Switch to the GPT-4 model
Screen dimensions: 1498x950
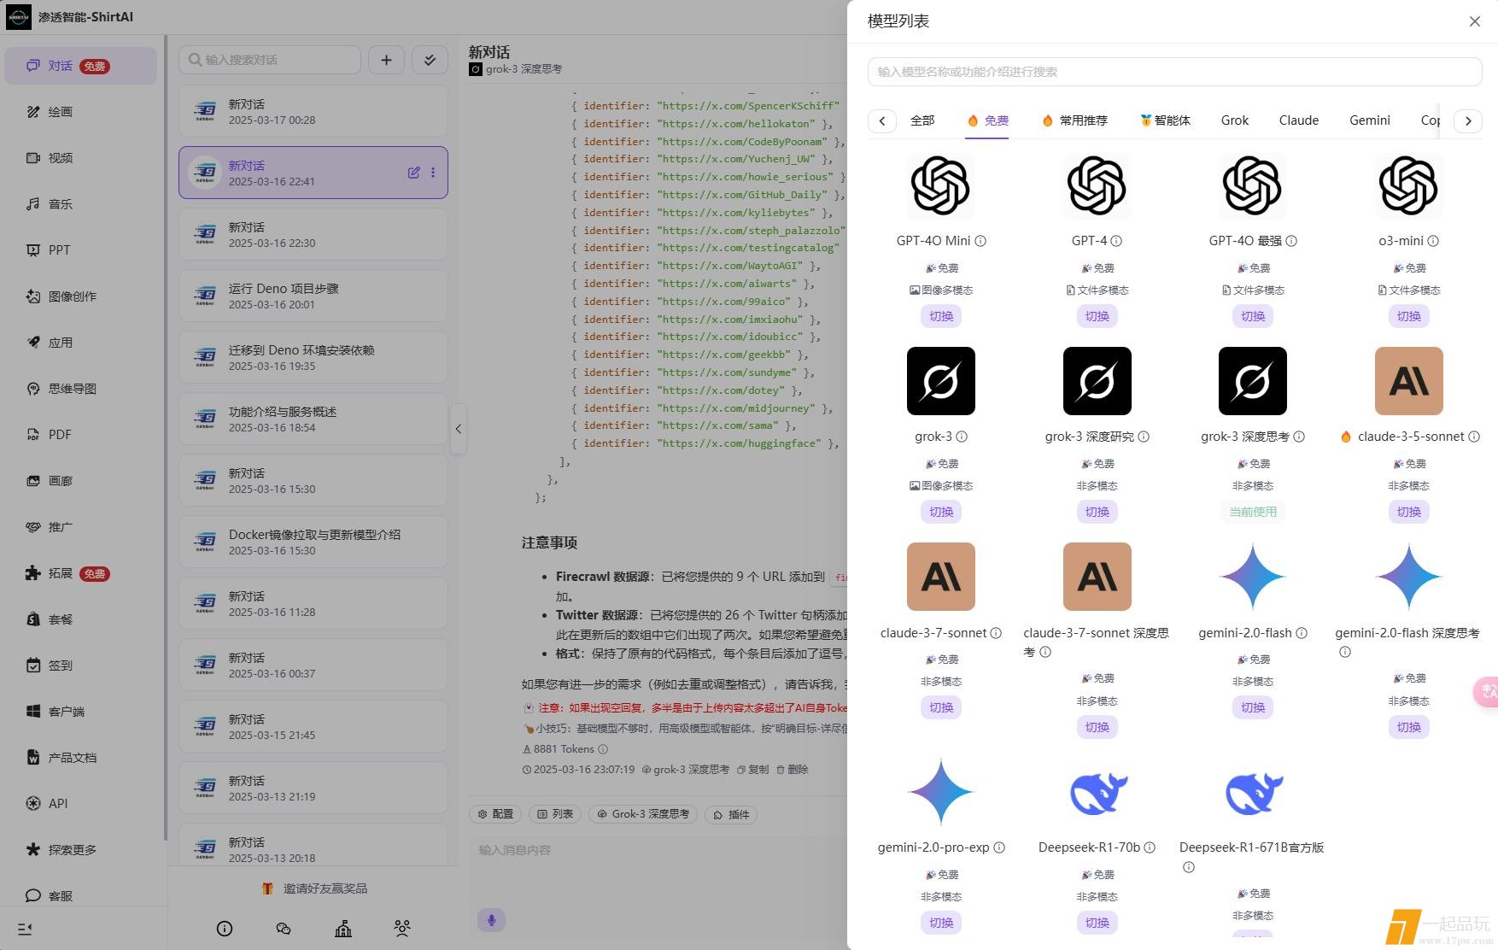(x=1097, y=316)
